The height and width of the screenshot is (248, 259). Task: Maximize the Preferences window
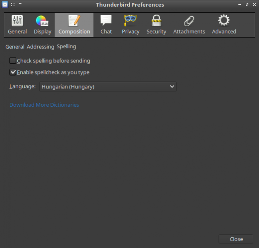(247, 5)
